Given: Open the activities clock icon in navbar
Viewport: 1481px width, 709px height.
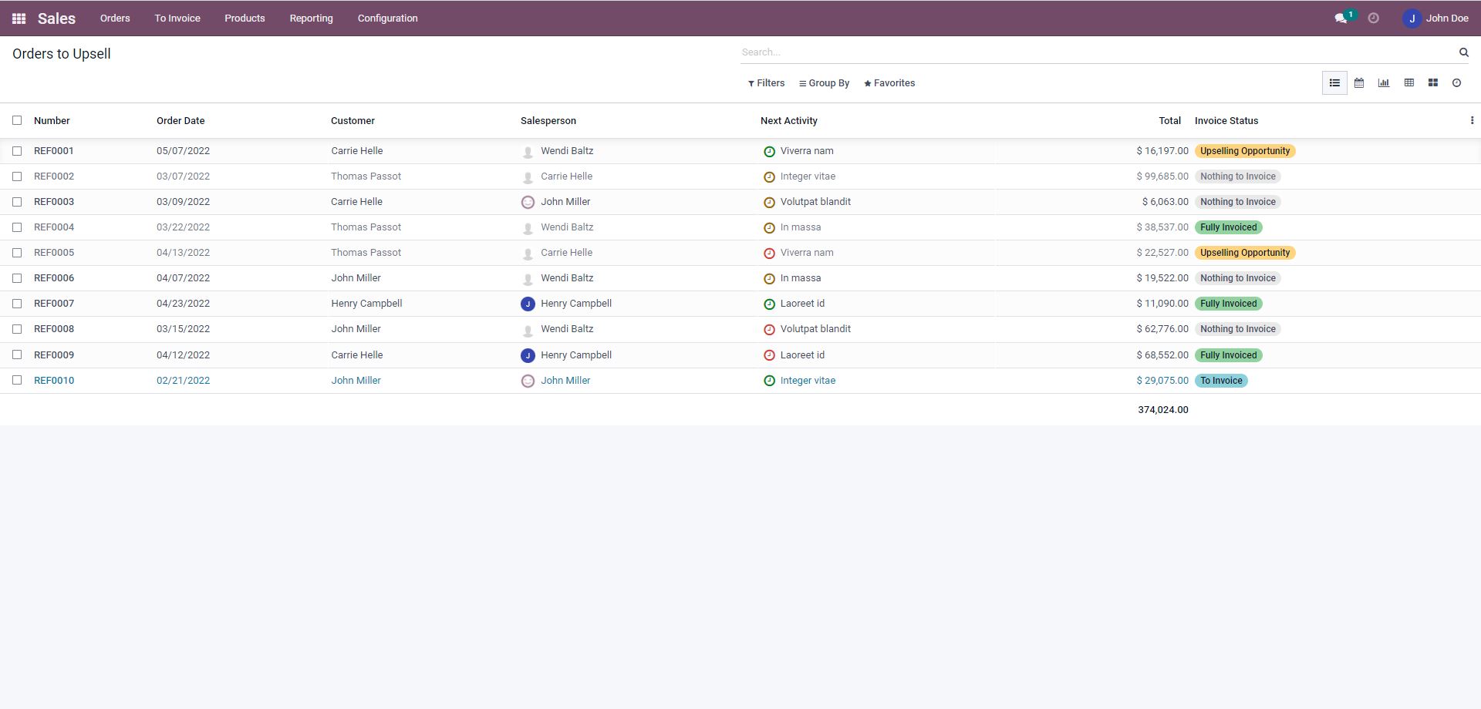Looking at the screenshot, I should pos(1373,18).
